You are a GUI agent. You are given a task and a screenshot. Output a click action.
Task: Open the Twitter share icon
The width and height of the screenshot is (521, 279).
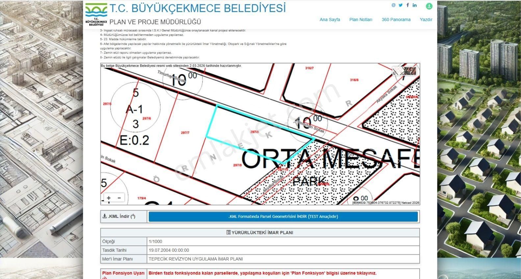pos(401,5)
